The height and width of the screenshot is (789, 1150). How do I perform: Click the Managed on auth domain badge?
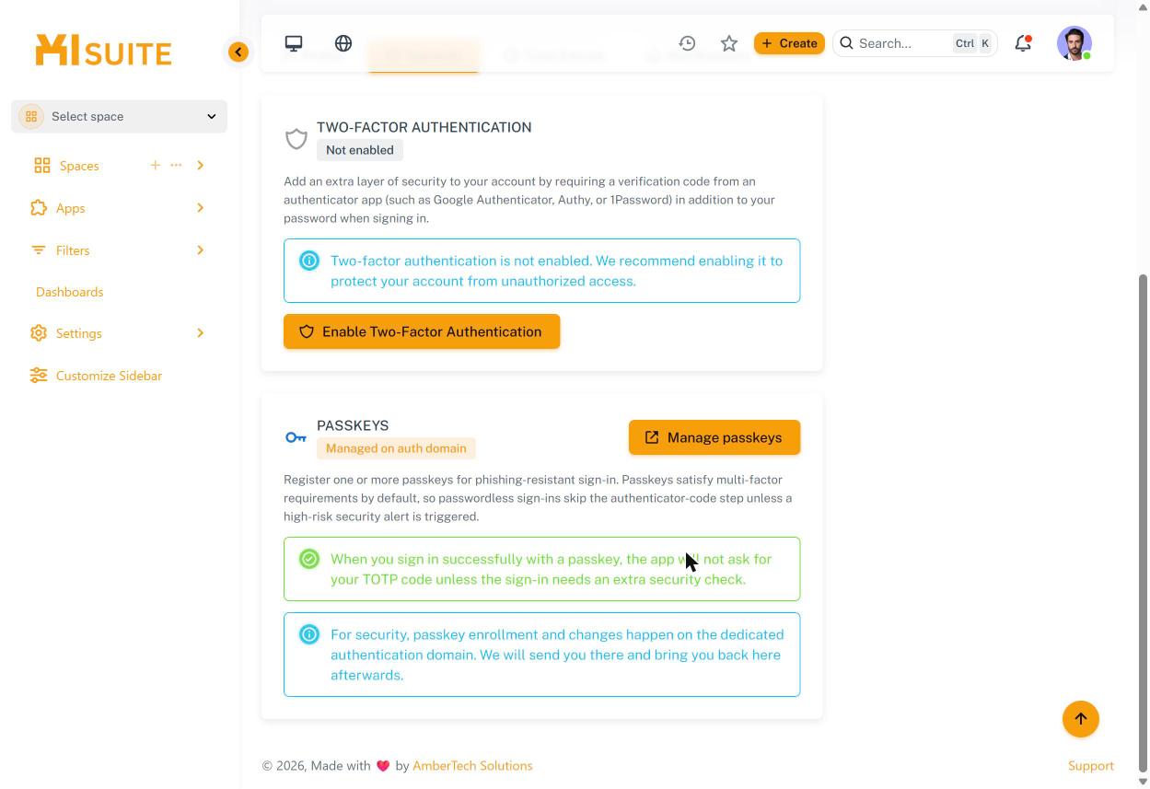pyautogui.click(x=396, y=448)
